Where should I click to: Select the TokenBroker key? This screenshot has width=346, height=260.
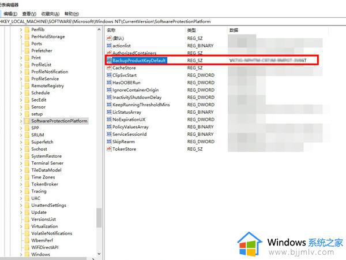pos(44,184)
